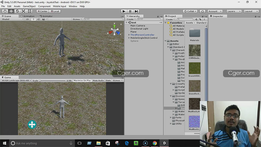261x147 pixels.
Task: Select All Materials favorite search
Action: (177, 26)
